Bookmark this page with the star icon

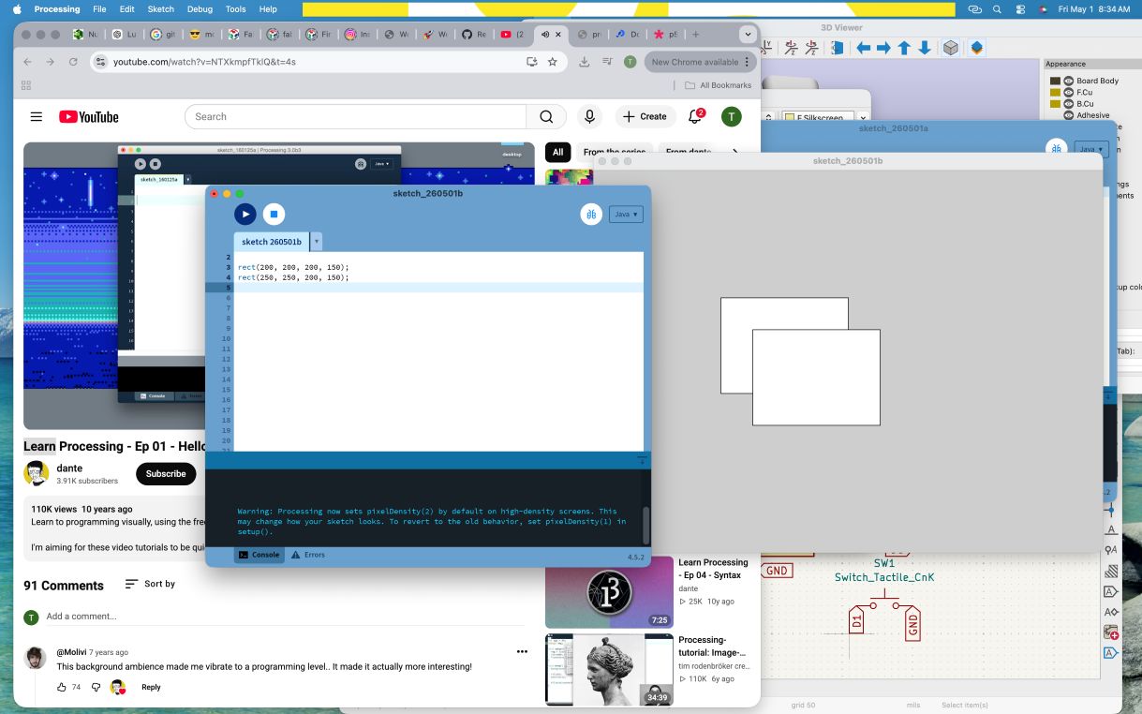point(553,62)
